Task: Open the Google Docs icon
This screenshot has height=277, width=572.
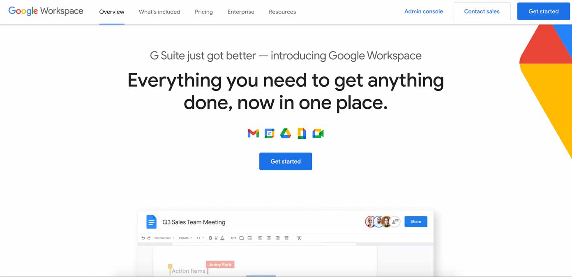Action: 302,133
